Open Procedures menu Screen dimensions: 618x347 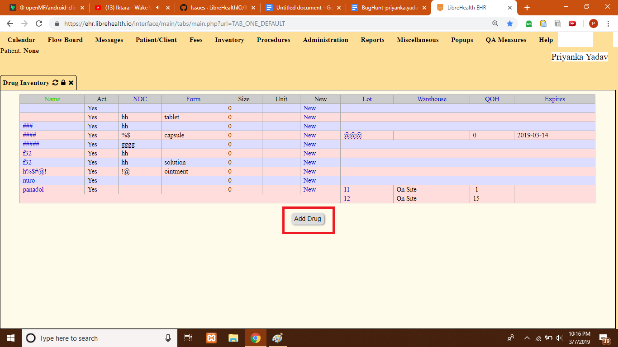273,40
